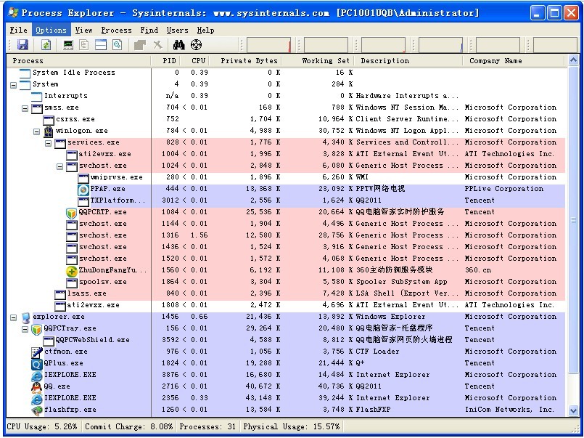
Task: Collapse the System process tree node
Action: [14, 84]
